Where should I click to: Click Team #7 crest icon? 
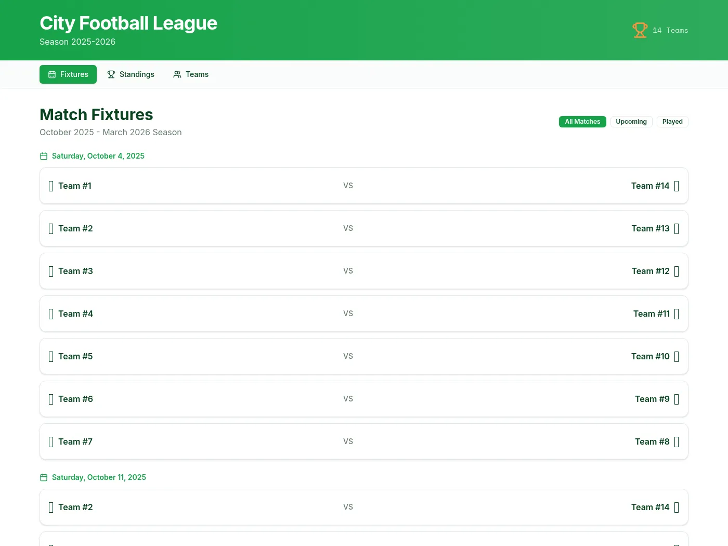(51, 442)
